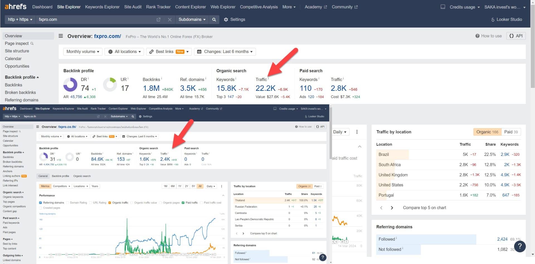535x264 pixels.
Task: Uncheck Paid traffic checkbox in overlay Performance
Action: coord(183,203)
